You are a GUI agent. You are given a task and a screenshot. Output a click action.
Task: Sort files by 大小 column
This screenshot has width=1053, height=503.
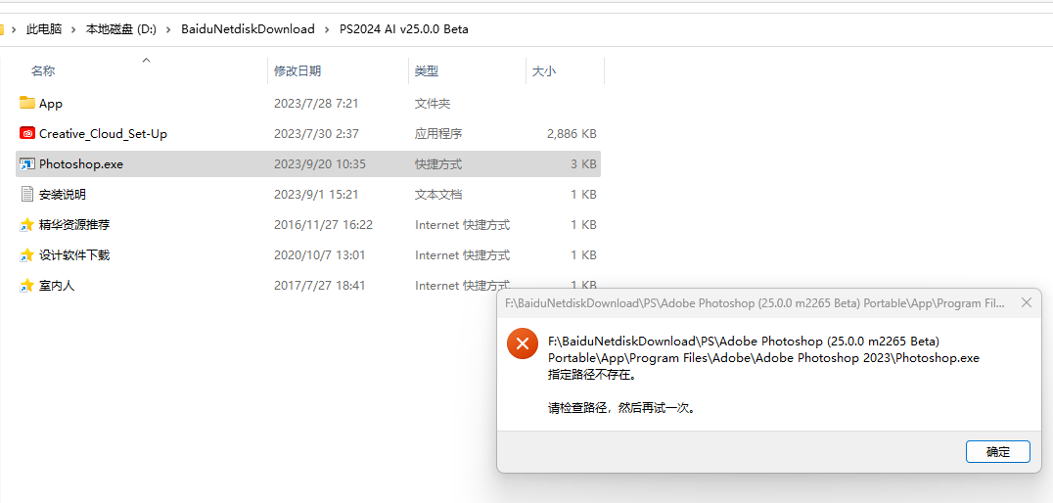pos(543,71)
